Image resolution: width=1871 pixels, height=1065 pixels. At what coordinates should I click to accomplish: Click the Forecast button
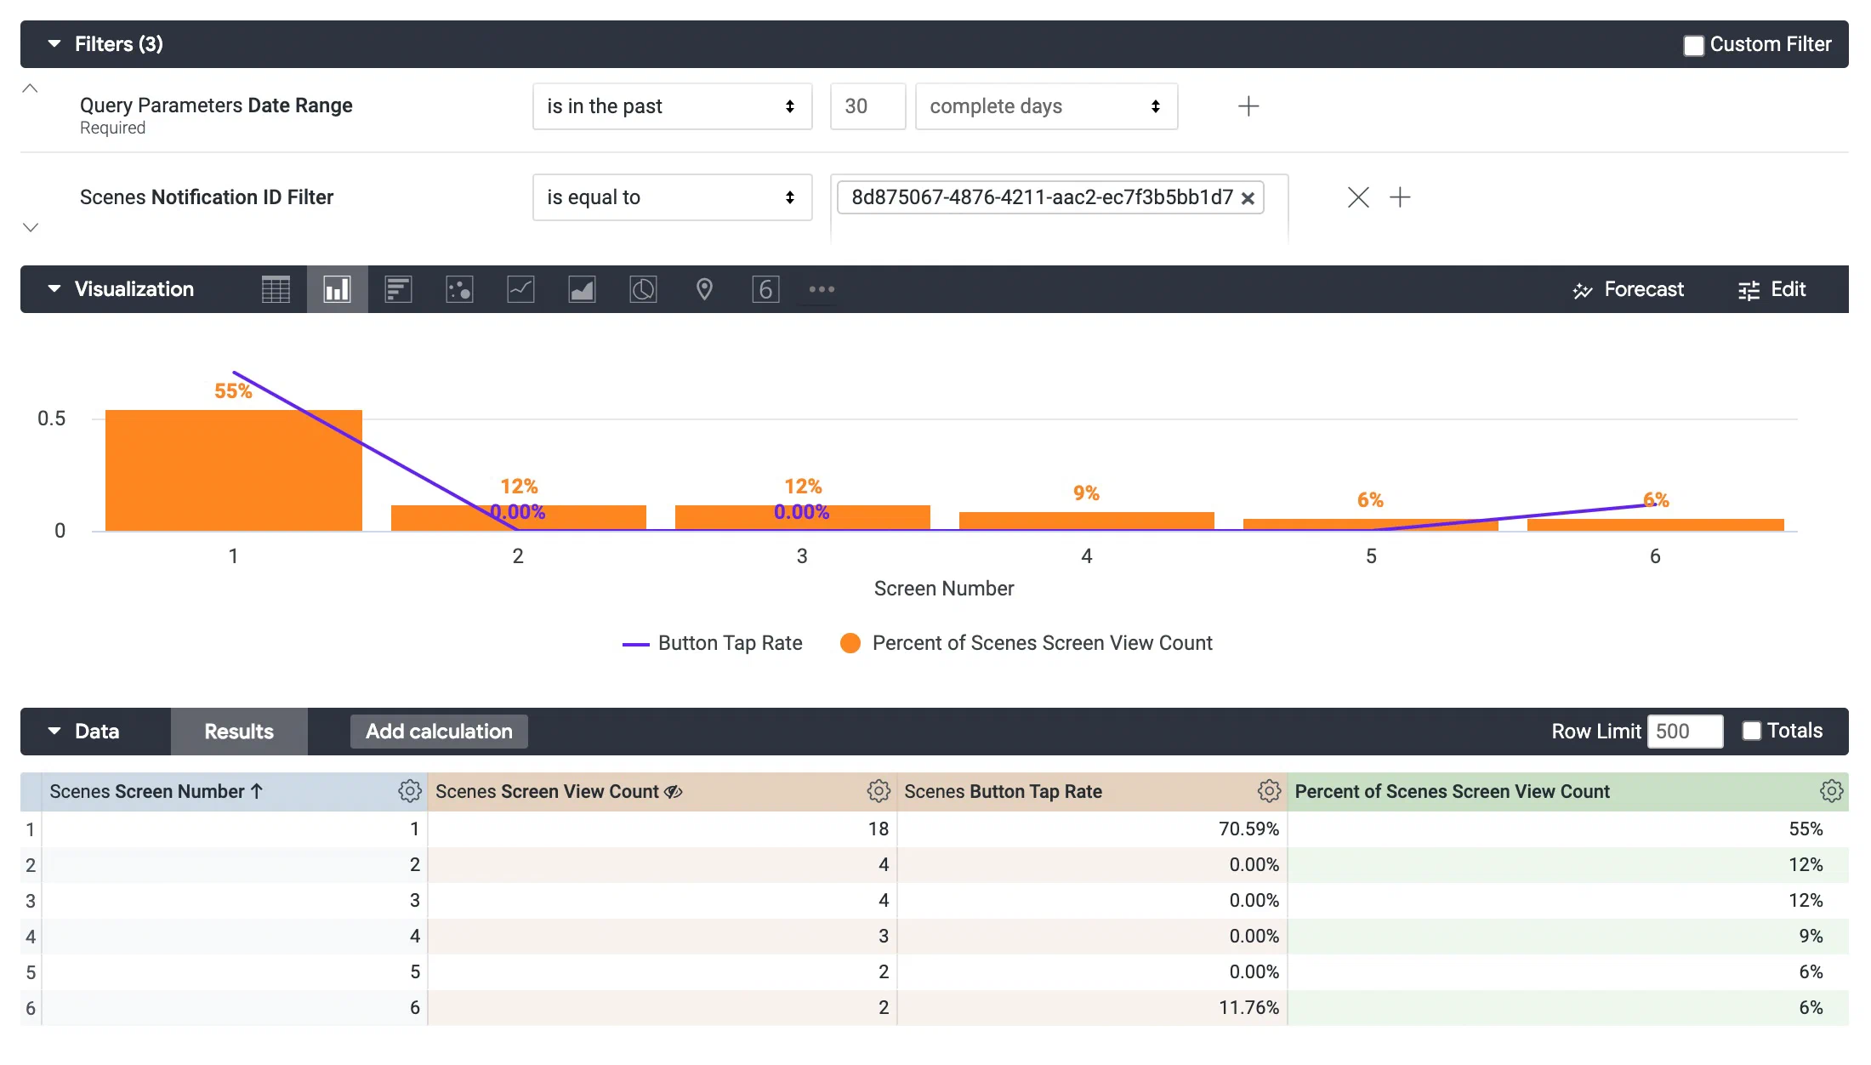pos(1628,289)
